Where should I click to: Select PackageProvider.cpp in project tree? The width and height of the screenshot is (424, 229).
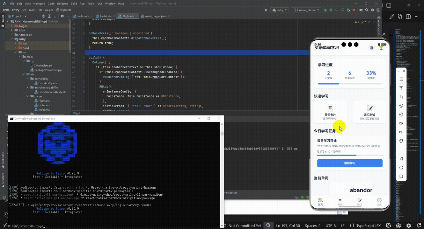(48, 70)
